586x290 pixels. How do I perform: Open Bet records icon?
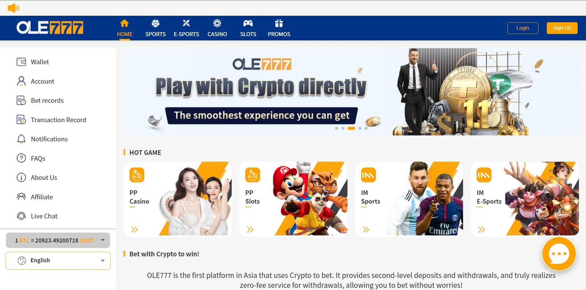click(21, 100)
